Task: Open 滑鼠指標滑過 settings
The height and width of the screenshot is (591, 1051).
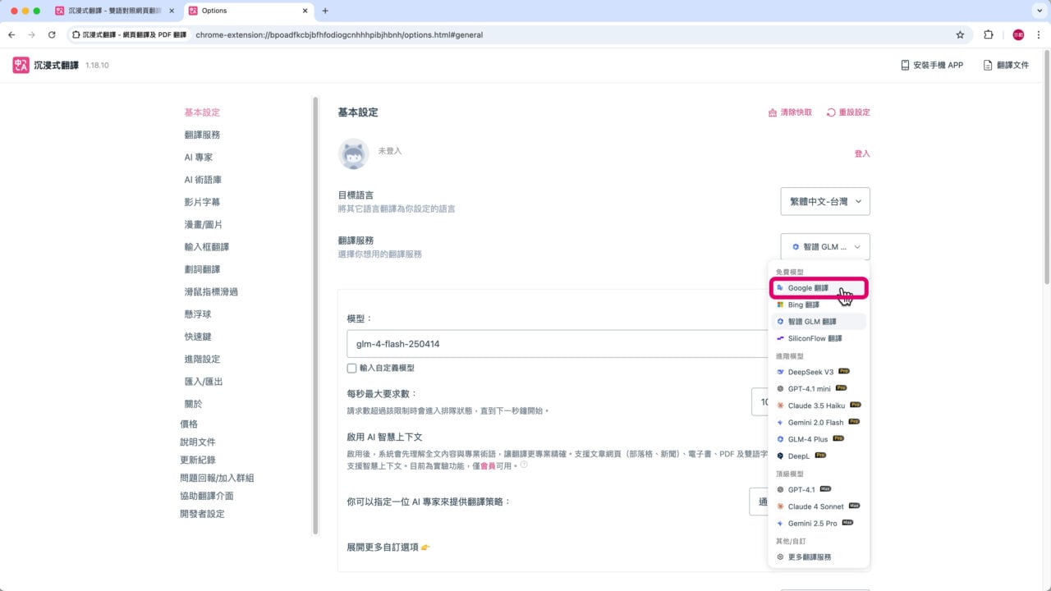Action: point(211,291)
